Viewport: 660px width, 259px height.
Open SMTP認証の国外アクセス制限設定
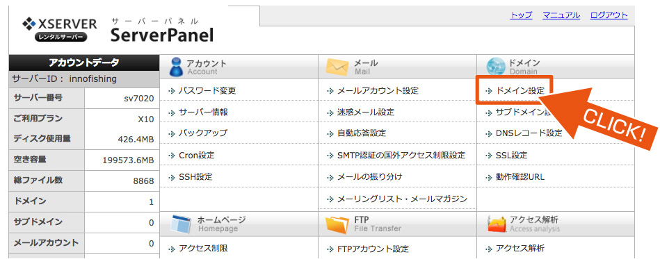click(x=401, y=155)
